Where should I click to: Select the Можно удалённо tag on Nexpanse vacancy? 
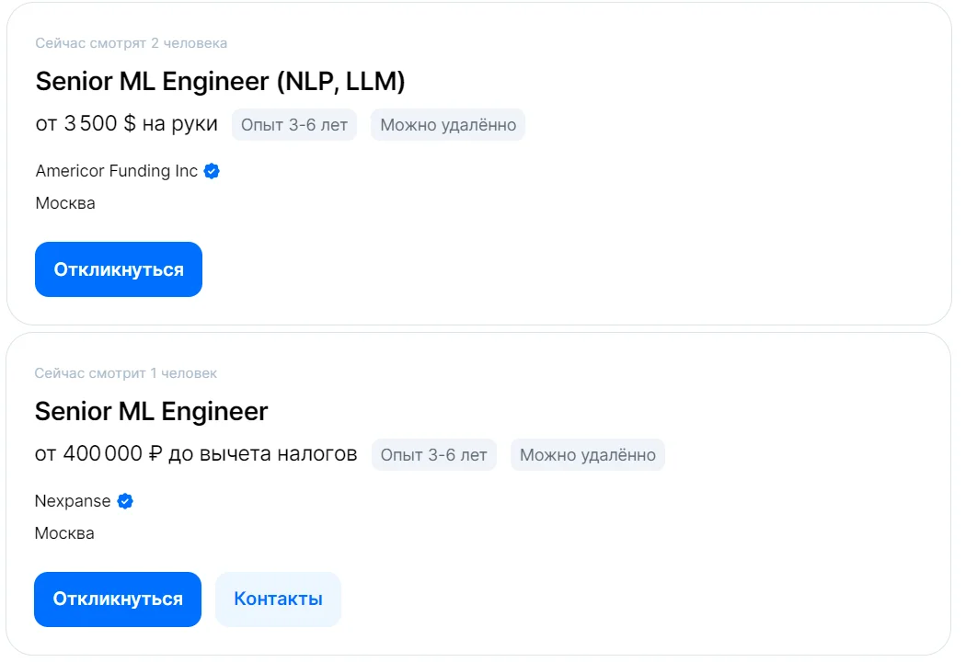[x=587, y=454]
